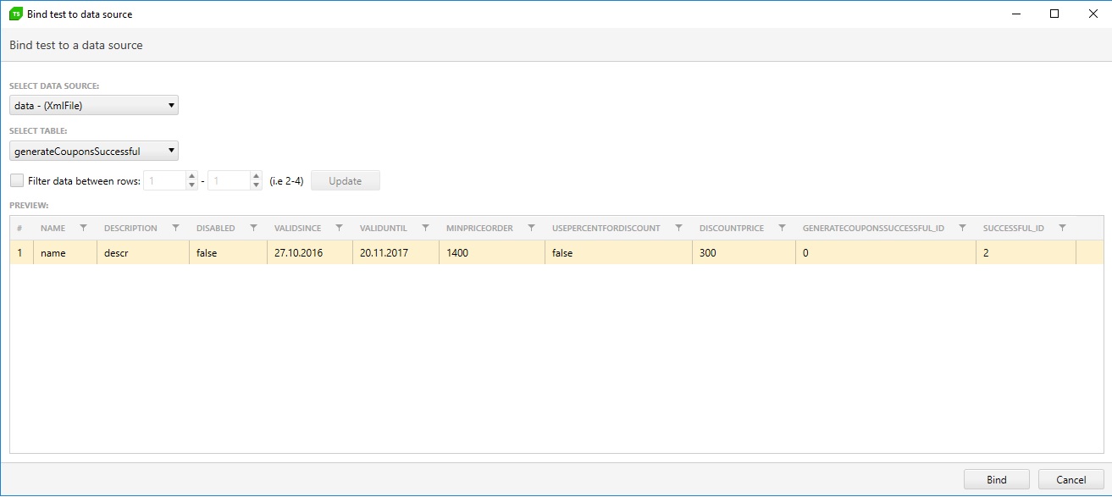Screen dimensions: 1112x497
Task: Open USEPERCENTFORDISCOUNT filter funnel
Action: tap(678, 228)
